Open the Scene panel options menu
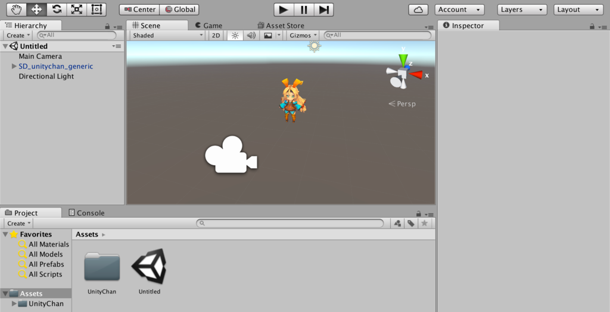This screenshot has width=610, height=312. tap(429, 27)
